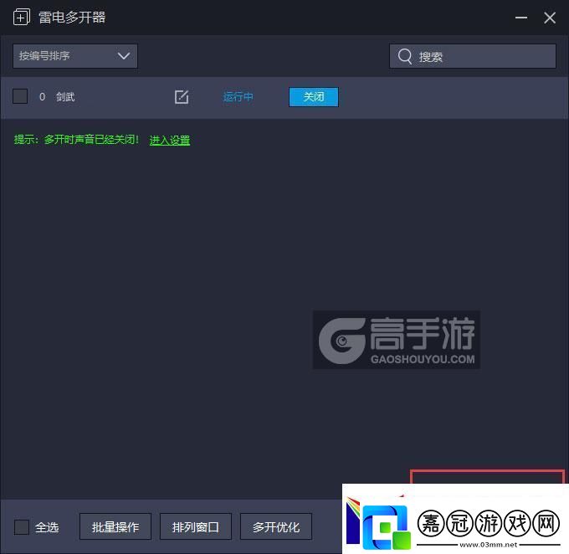Image resolution: width=569 pixels, height=554 pixels.
Task: Close the running 剑武 instance with 关闭
Action: click(x=314, y=97)
